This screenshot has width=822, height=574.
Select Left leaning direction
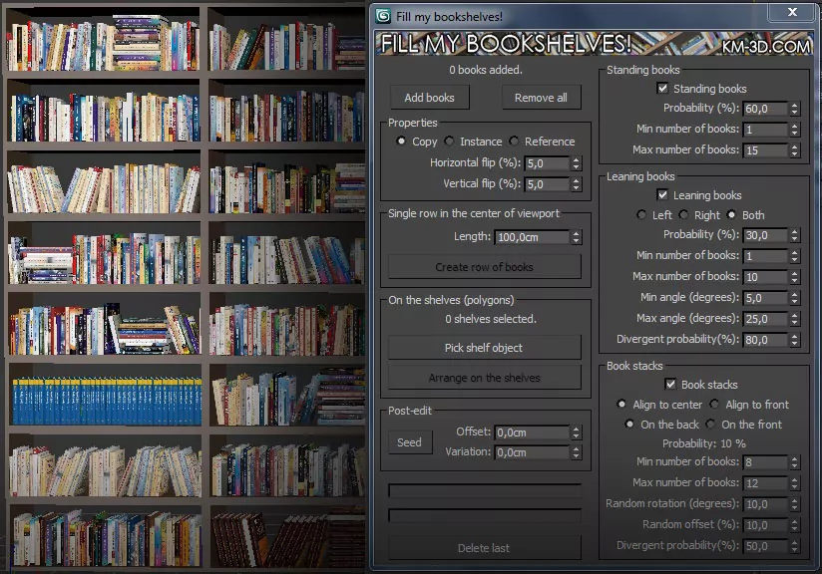[641, 215]
